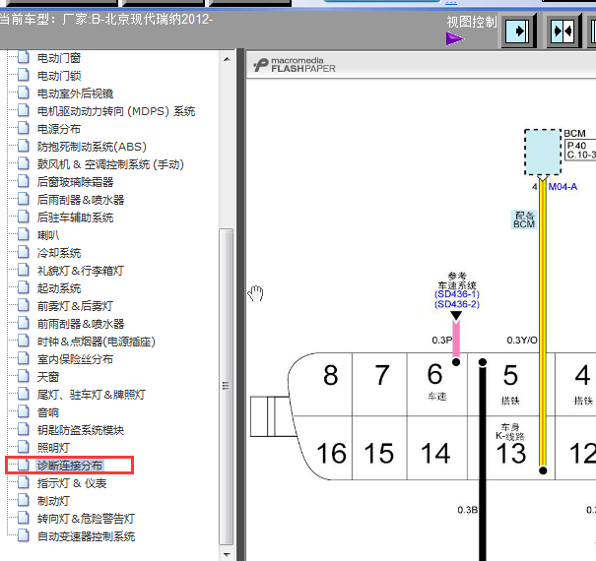Open 转向灯&危险警告灯 entry

[86, 519]
